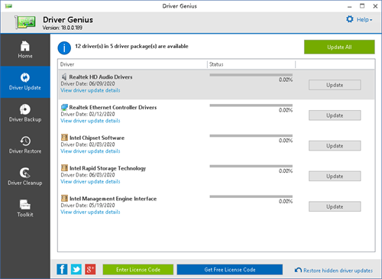Open the Driver Restore sidebar icon

click(x=25, y=141)
